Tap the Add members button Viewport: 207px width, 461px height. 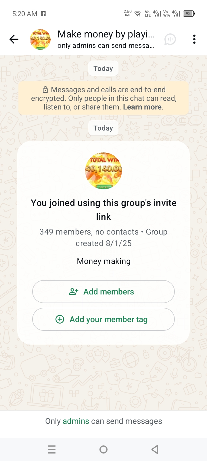click(103, 292)
